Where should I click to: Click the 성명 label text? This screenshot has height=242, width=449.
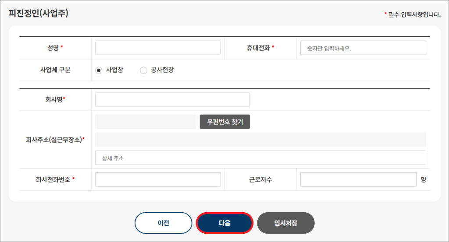(x=53, y=48)
